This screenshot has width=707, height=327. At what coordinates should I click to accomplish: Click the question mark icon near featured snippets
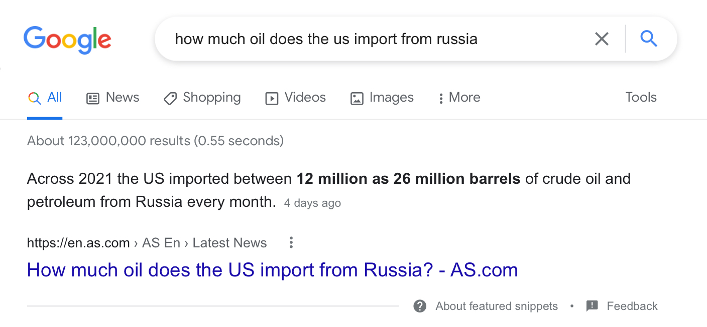pyautogui.click(x=420, y=306)
